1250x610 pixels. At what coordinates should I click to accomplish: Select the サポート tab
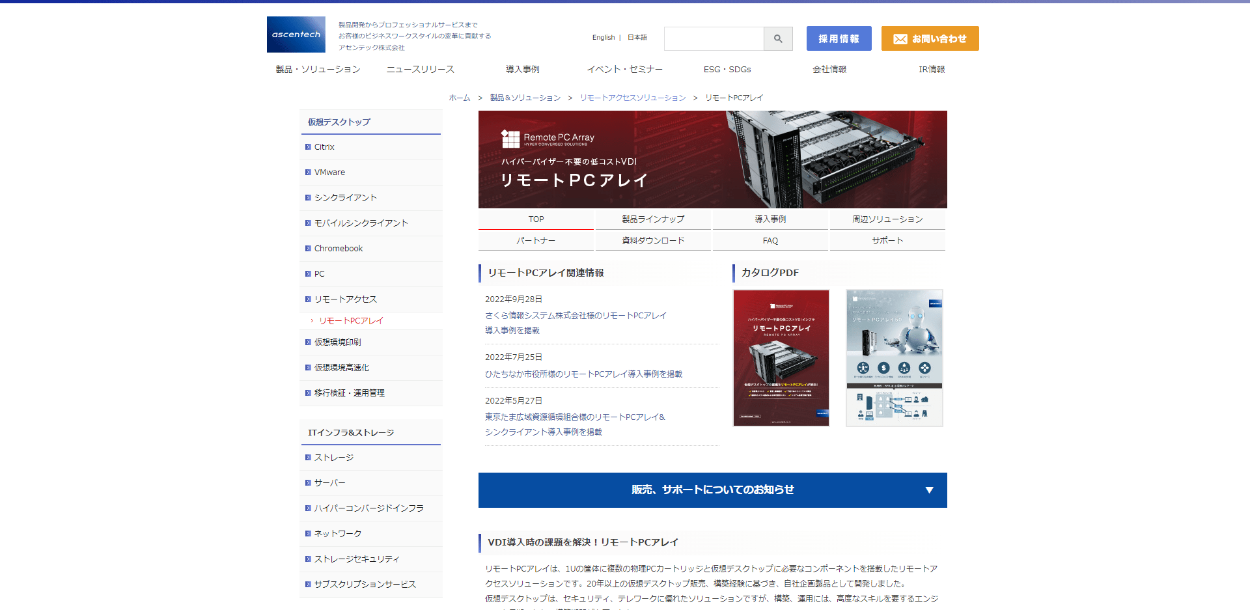click(887, 241)
